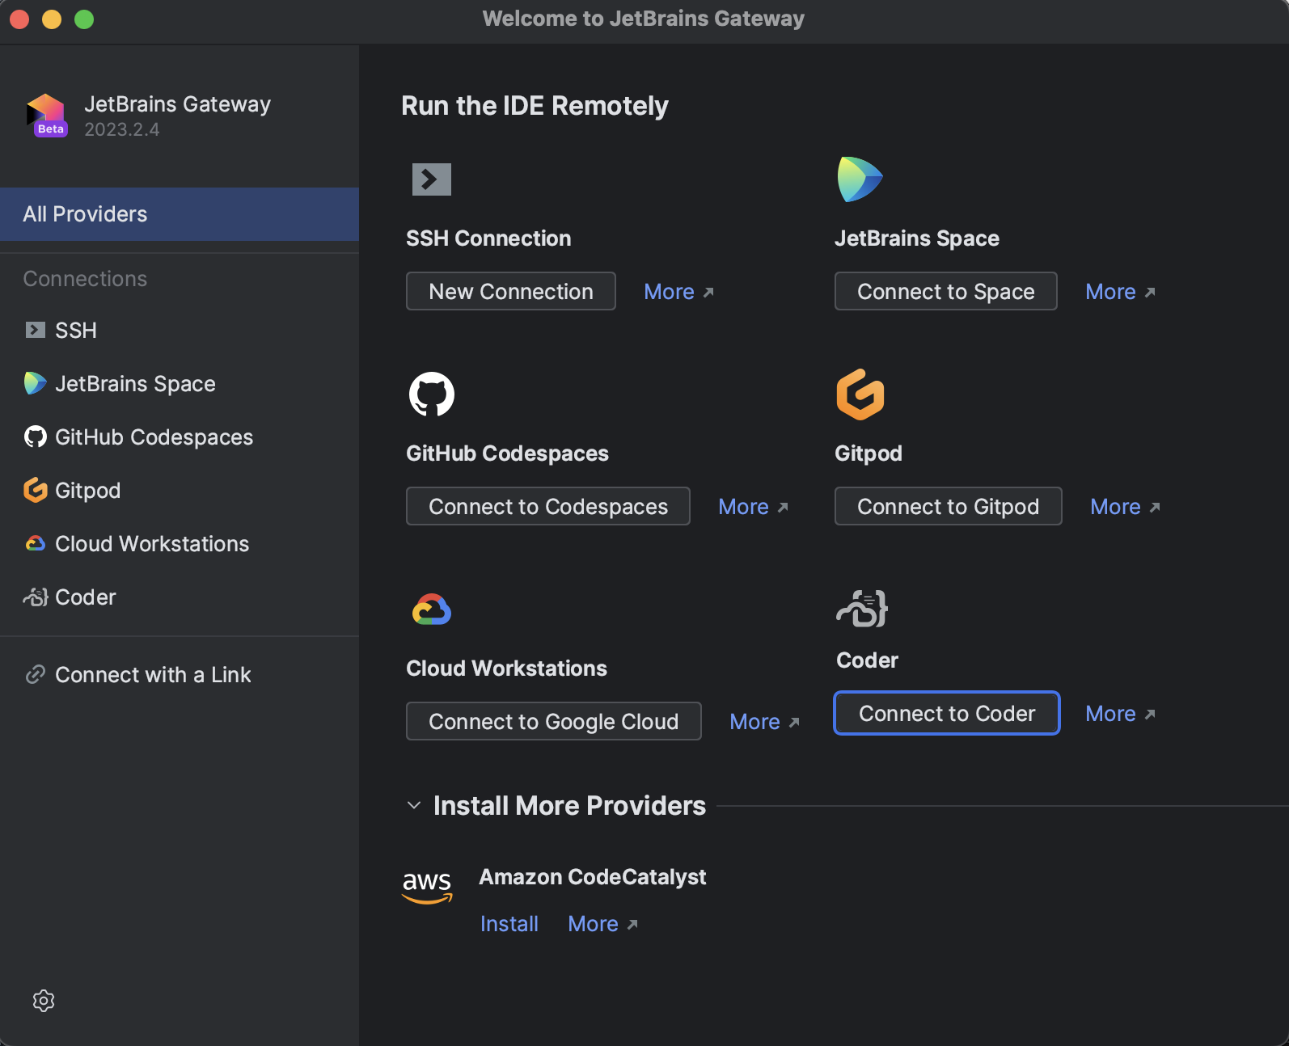Click the Google Cloud Workstations logo
The image size is (1289, 1046).
point(432,609)
